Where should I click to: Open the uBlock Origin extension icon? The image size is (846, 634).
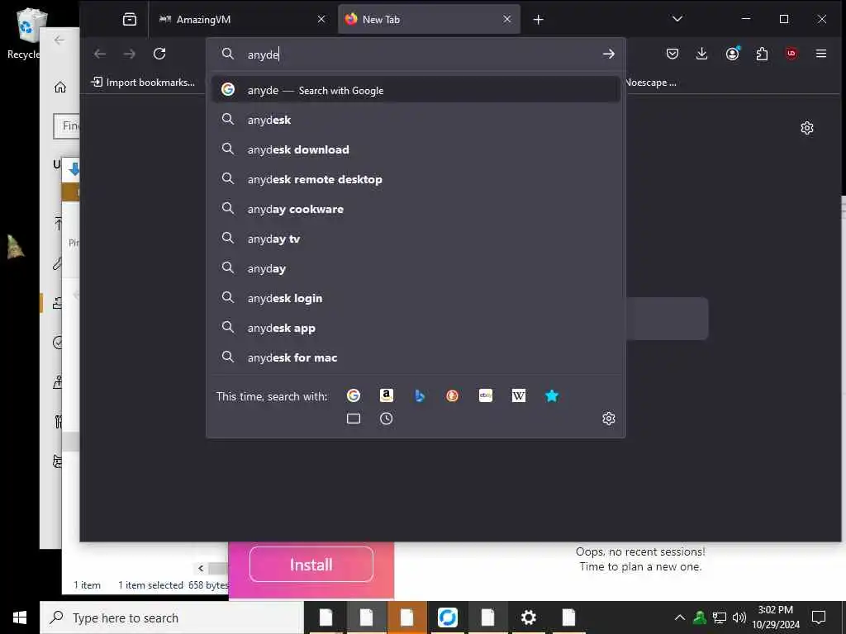tap(791, 54)
